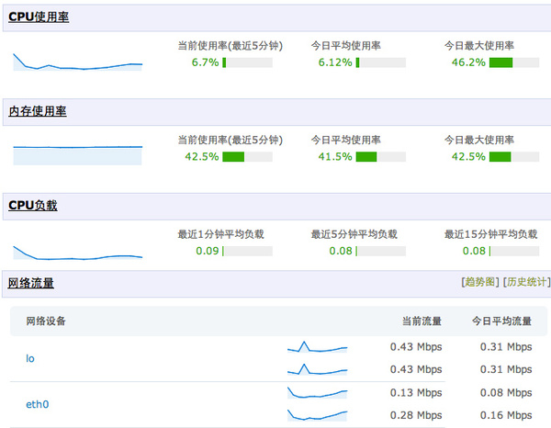The image size is (551, 428).
Task: Open the CPU负载 section heading link
Action: 33,205
